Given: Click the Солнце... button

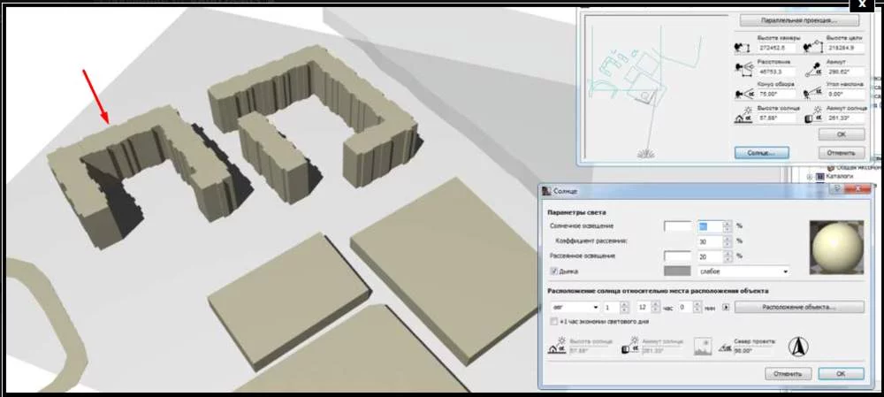Looking at the screenshot, I should pos(760,152).
